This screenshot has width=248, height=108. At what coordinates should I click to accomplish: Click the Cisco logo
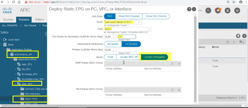click(x=7, y=10)
